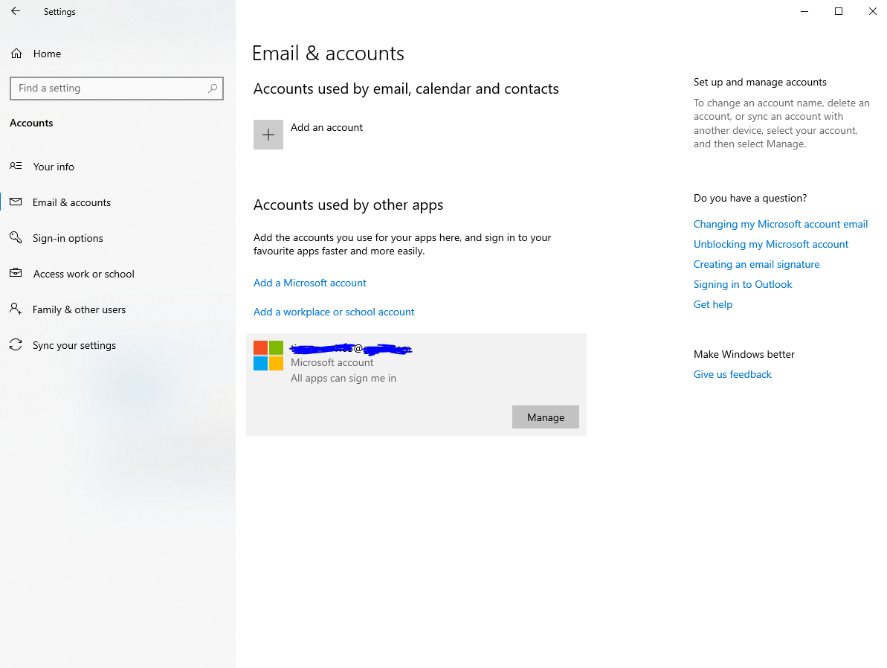Close the Settings window
Screen dimensions: 887x668
[872, 11]
